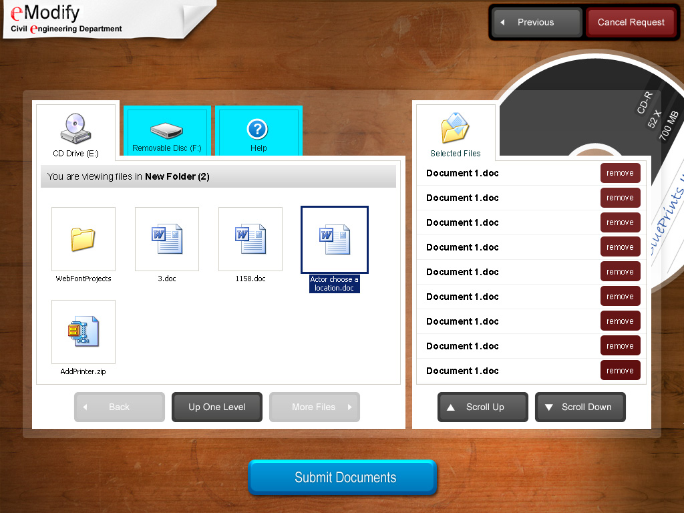Click the Removable Disc drive icon
The image size is (684, 513).
(x=166, y=130)
